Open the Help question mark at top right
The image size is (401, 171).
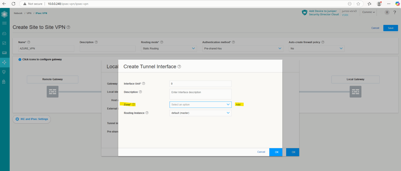394,12
